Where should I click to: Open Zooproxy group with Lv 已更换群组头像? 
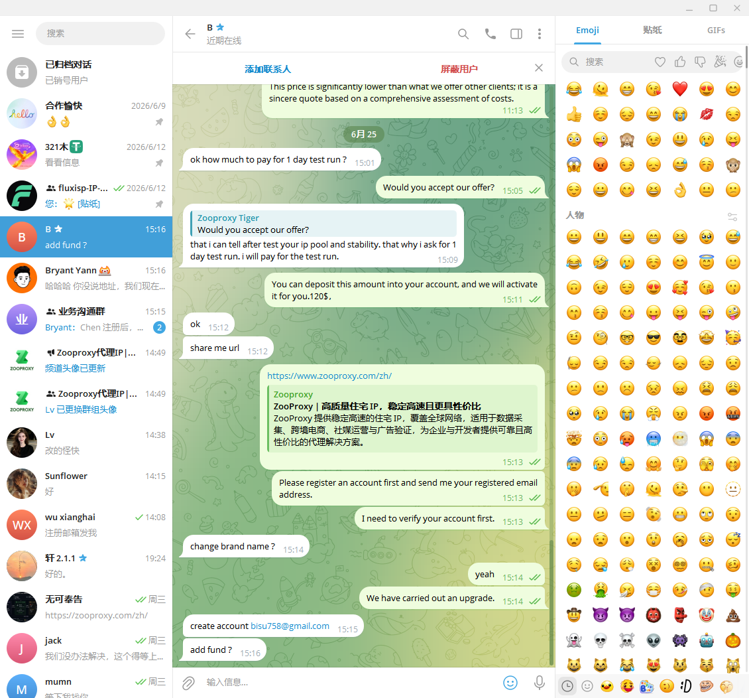(86, 401)
